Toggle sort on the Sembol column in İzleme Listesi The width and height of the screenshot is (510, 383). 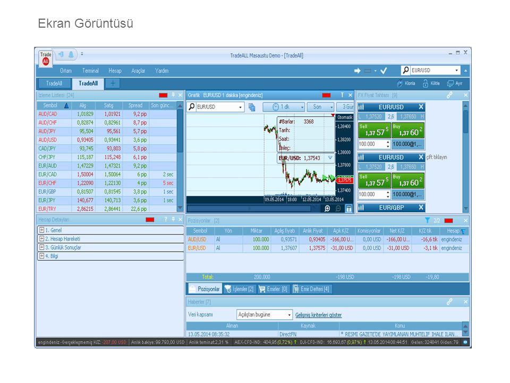(x=54, y=105)
